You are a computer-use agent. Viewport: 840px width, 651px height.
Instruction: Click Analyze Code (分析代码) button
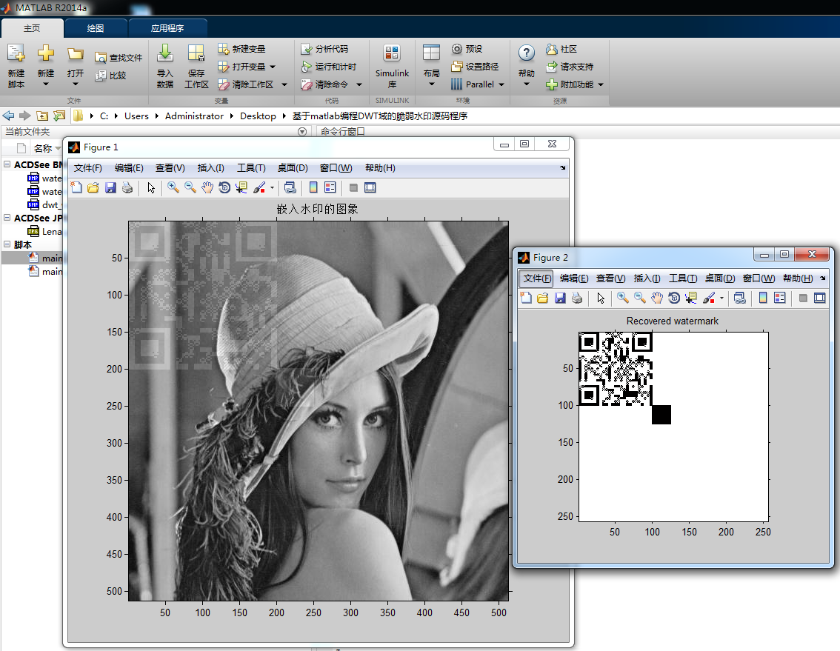(324, 49)
